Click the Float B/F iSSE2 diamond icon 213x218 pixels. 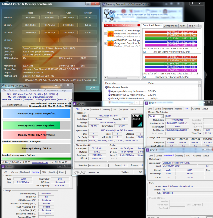109,99
